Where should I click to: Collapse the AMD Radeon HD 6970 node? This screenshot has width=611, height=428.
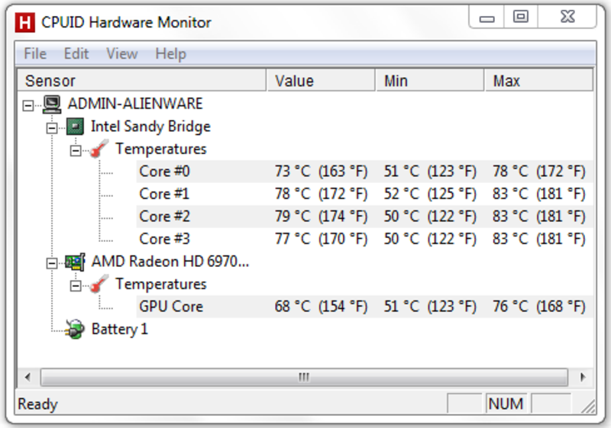click(x=52, y=262)
